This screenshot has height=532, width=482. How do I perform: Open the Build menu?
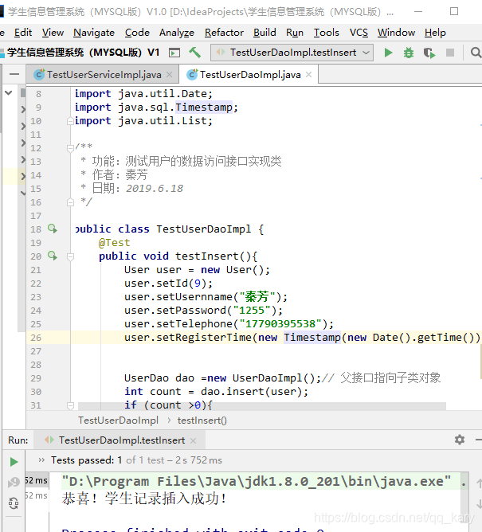tap(265, 33)
